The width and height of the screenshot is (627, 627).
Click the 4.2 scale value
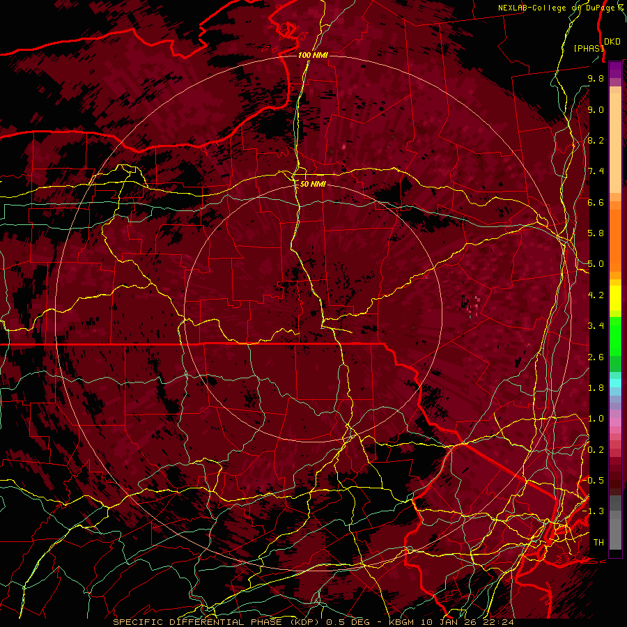[596, 295]
